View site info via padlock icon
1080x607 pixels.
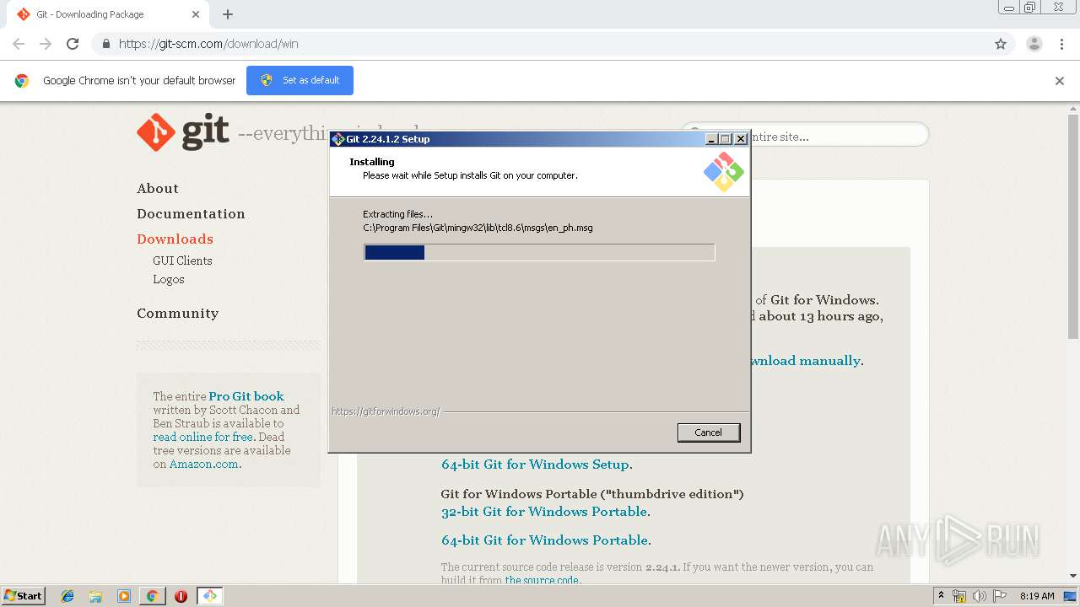105,44
